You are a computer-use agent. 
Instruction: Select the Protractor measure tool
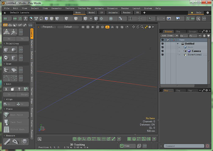click(x=16, y=141)
